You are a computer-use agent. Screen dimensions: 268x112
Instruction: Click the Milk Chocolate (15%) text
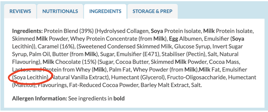(x=69, y=62)
